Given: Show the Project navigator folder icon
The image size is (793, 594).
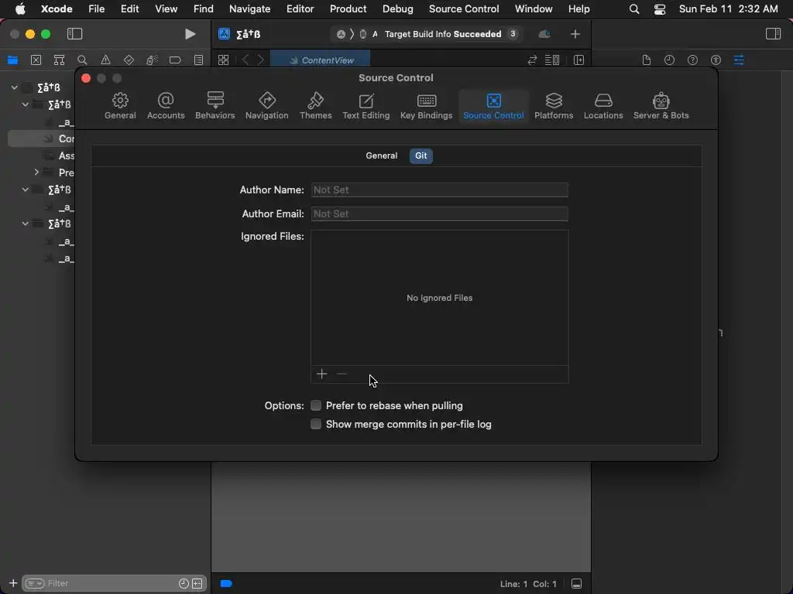Looking at the screenshot, I should [x=12, y=60].
